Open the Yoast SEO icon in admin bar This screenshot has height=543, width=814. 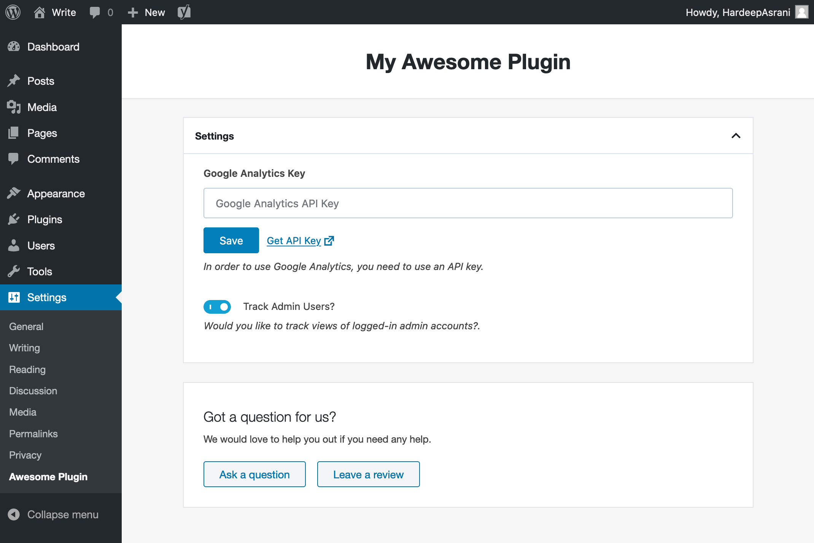[184, 12]
